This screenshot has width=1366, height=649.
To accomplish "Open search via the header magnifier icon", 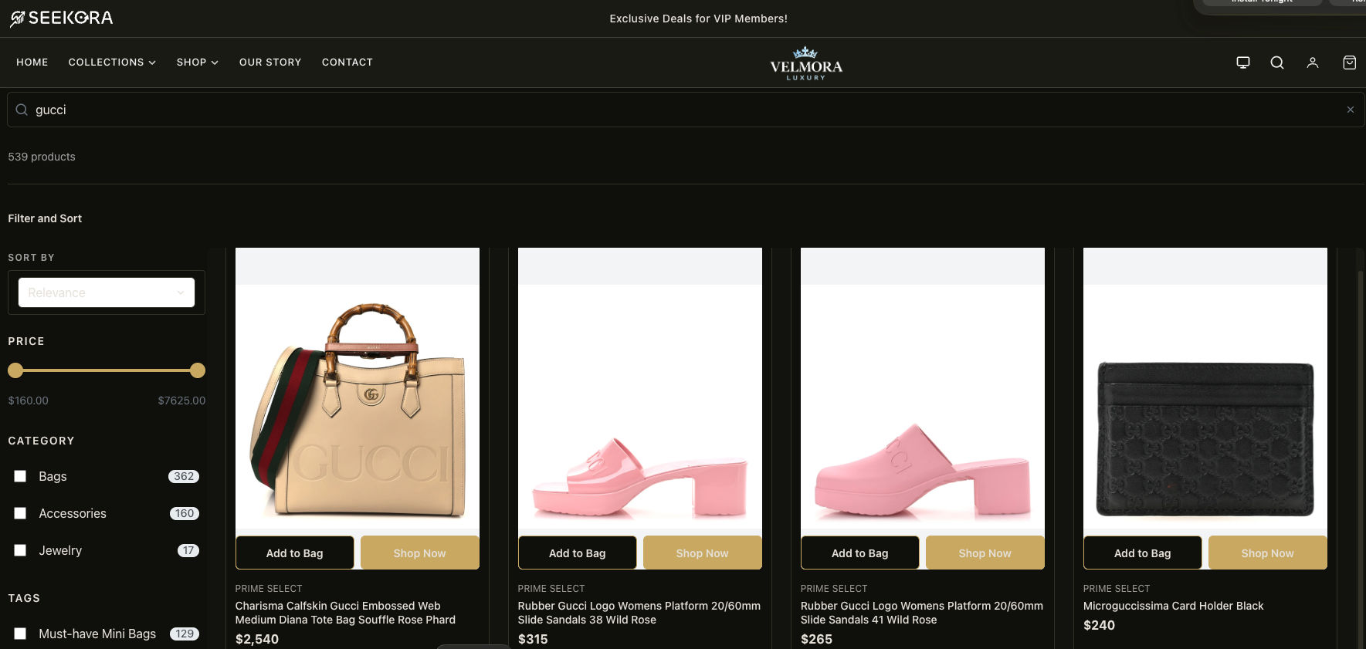I will pos(1277,63).
